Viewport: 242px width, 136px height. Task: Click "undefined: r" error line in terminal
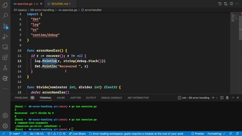pos(37,126)
